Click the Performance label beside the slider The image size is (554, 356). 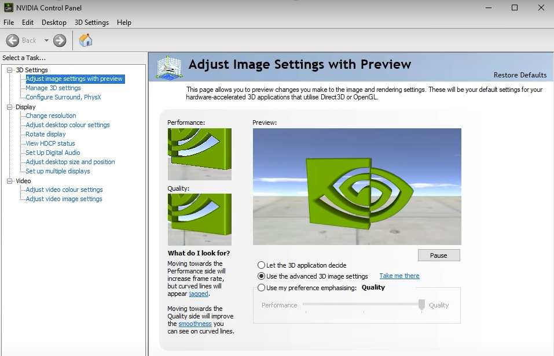tap(279, 305)
